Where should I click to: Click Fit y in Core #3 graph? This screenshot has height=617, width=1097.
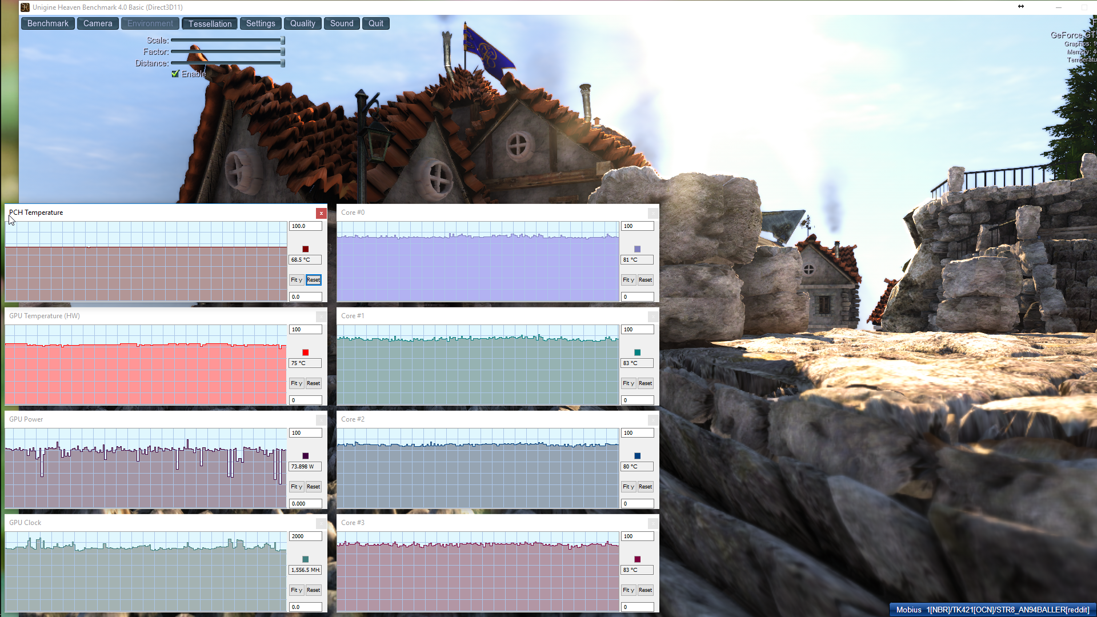(x=628, y=590)
